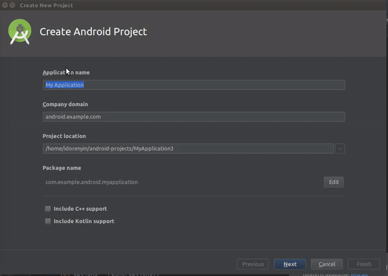Click the Create Android Project heading
Screen dimensions: 388x276
[x=93, y=31]
